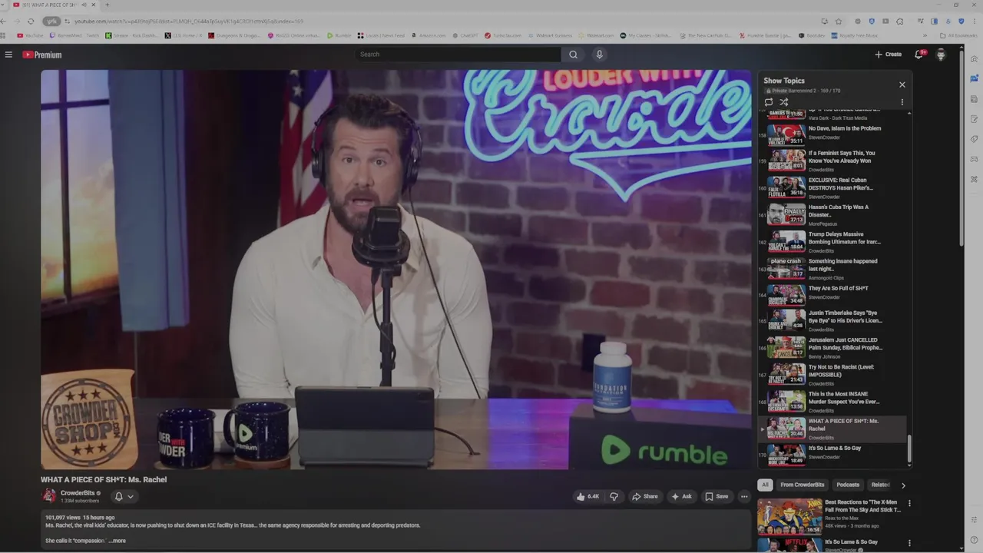Open the Amazon.com bookmark
This screenshot has width=983, height=553.
tap(429, 35)
